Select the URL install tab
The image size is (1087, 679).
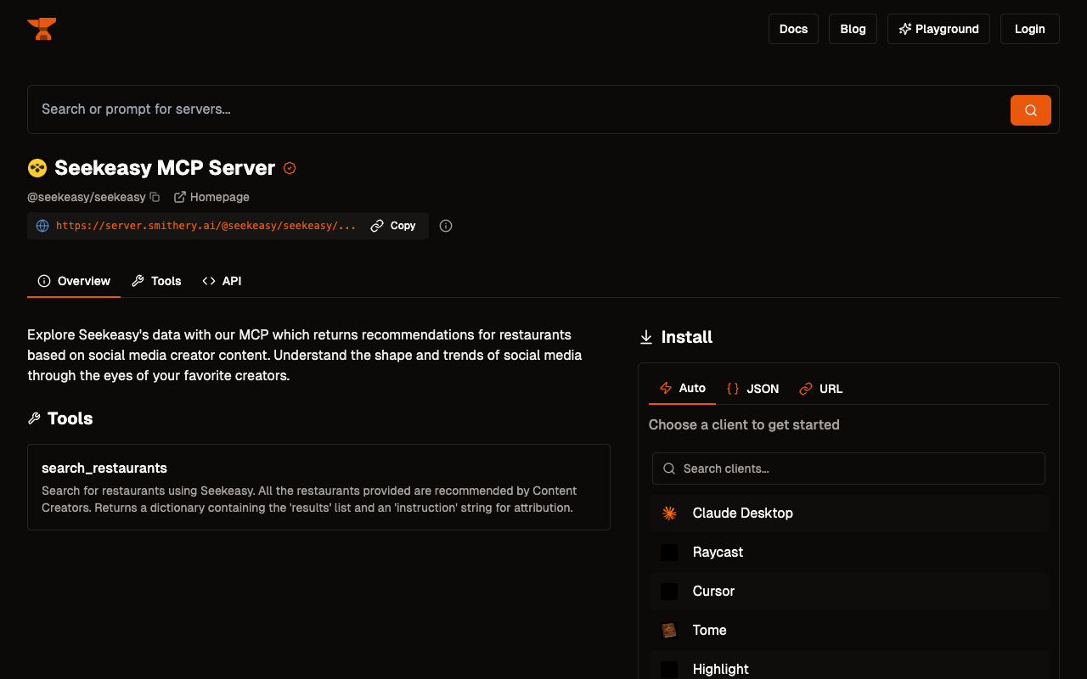[821, 389]
